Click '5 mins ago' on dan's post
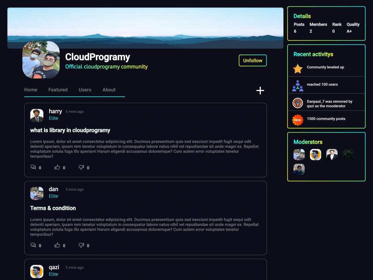Screen dimensions: 373x280 pyautogui.click(x=75, y=189)
